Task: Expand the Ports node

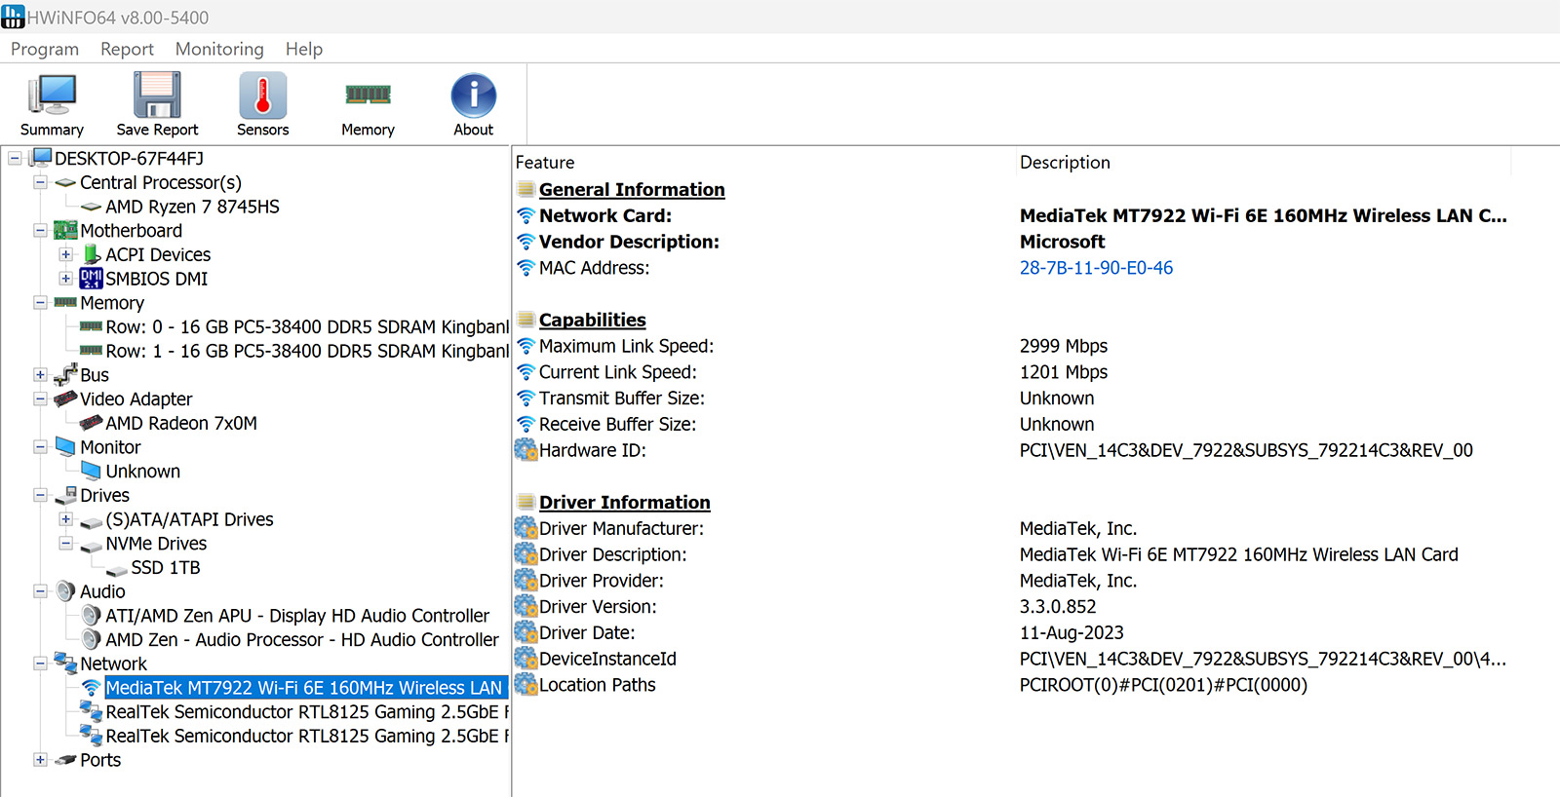Action: [40, 760]
